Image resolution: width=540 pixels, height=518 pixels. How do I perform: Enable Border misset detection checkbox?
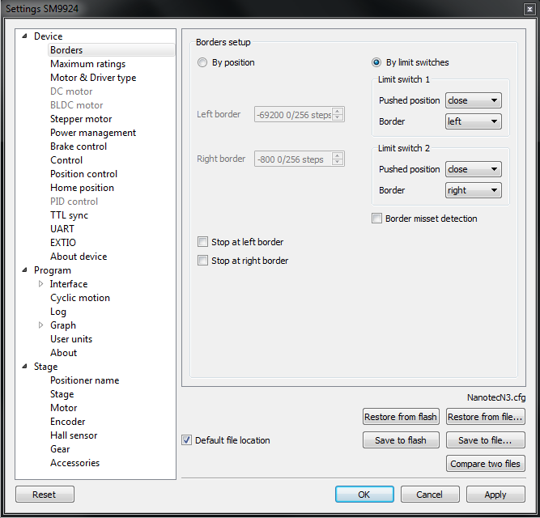click(x=376, y=219)
